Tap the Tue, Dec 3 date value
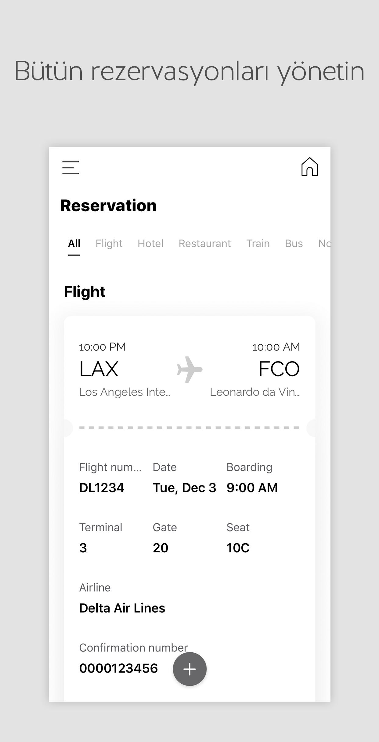The image size is (379, 742). tap(184, 488)
